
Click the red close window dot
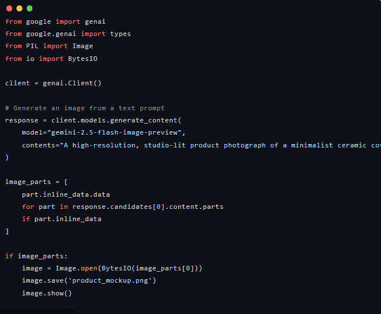pyautogui.click(x=9, y=8)
